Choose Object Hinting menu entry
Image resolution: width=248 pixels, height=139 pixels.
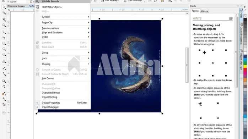pos(63,97)
